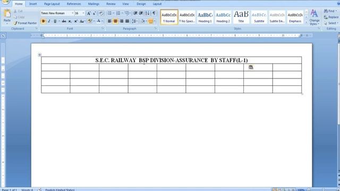The height and width of the screenshot is (191, 340).
Task: Open Clipboard pane launcher
Action: click(x=36, y=29)
